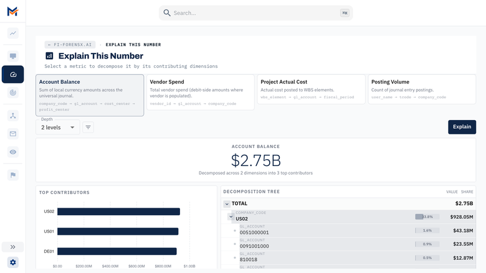Viewport: 486px width, 273px height.
Task: Click the SHARE column header
Action: tap(467, 192)
